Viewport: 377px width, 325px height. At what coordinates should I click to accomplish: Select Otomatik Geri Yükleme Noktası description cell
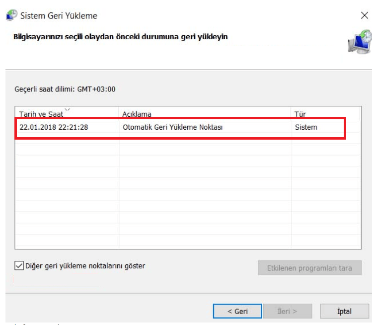173,127
